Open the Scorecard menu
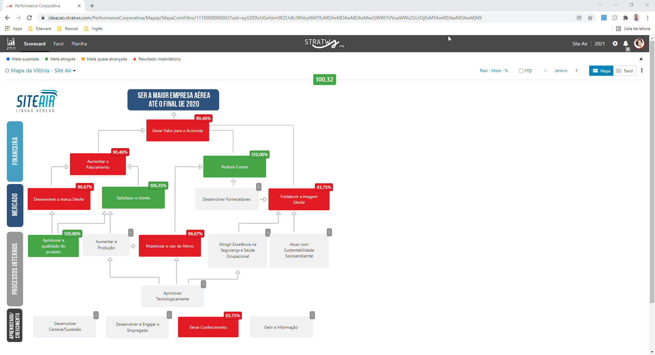This screenshot has height=355, width=655. pyautogui.click(x=34, y=44)
